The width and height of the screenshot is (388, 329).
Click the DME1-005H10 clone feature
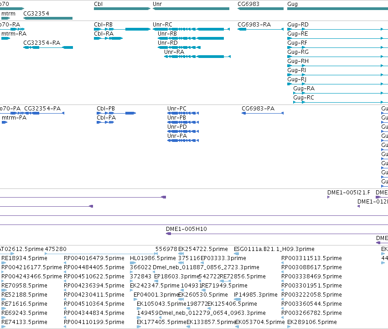277,234
